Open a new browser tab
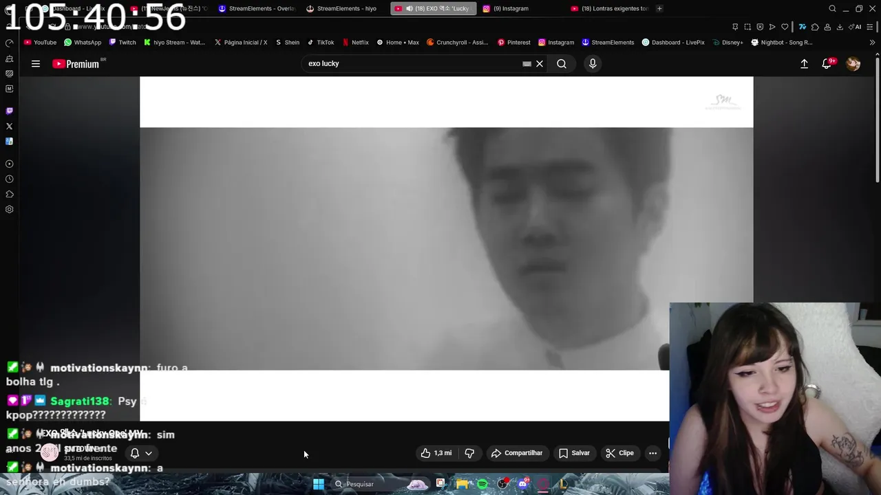 659,8
